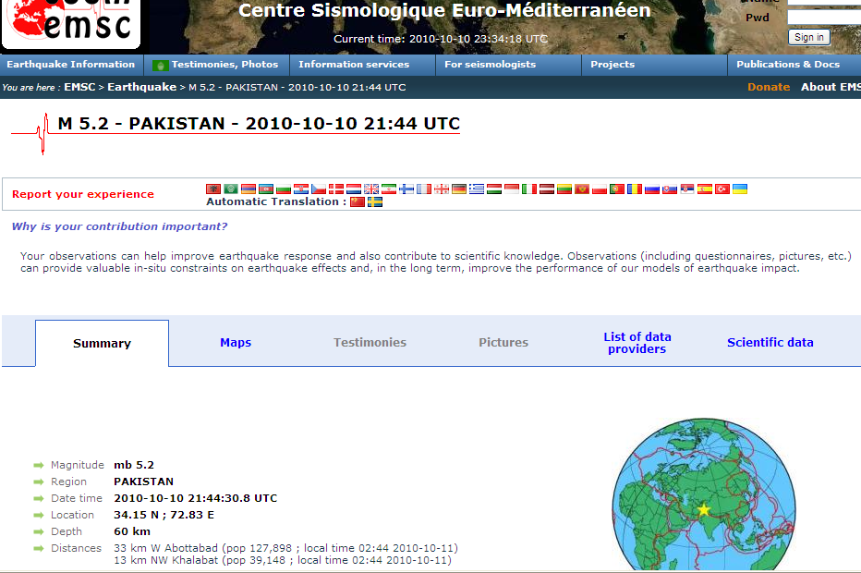This screenshot has height=573, width=861.
Task: Use Chinese flag automatic translation
Action: click(358, 202)
